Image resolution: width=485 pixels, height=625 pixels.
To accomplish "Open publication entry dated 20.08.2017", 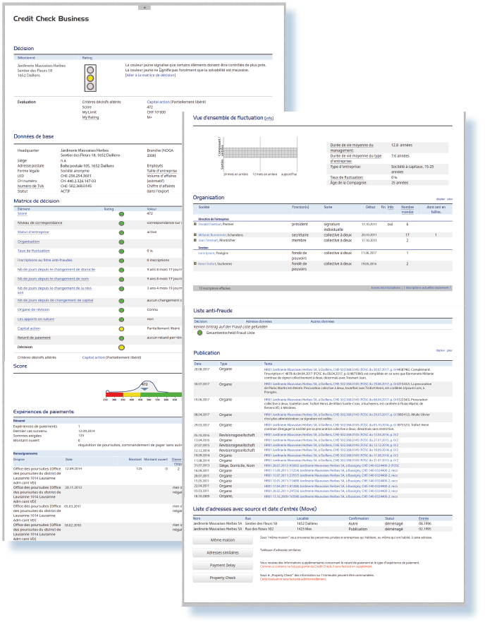I will (x=348, y=372).
